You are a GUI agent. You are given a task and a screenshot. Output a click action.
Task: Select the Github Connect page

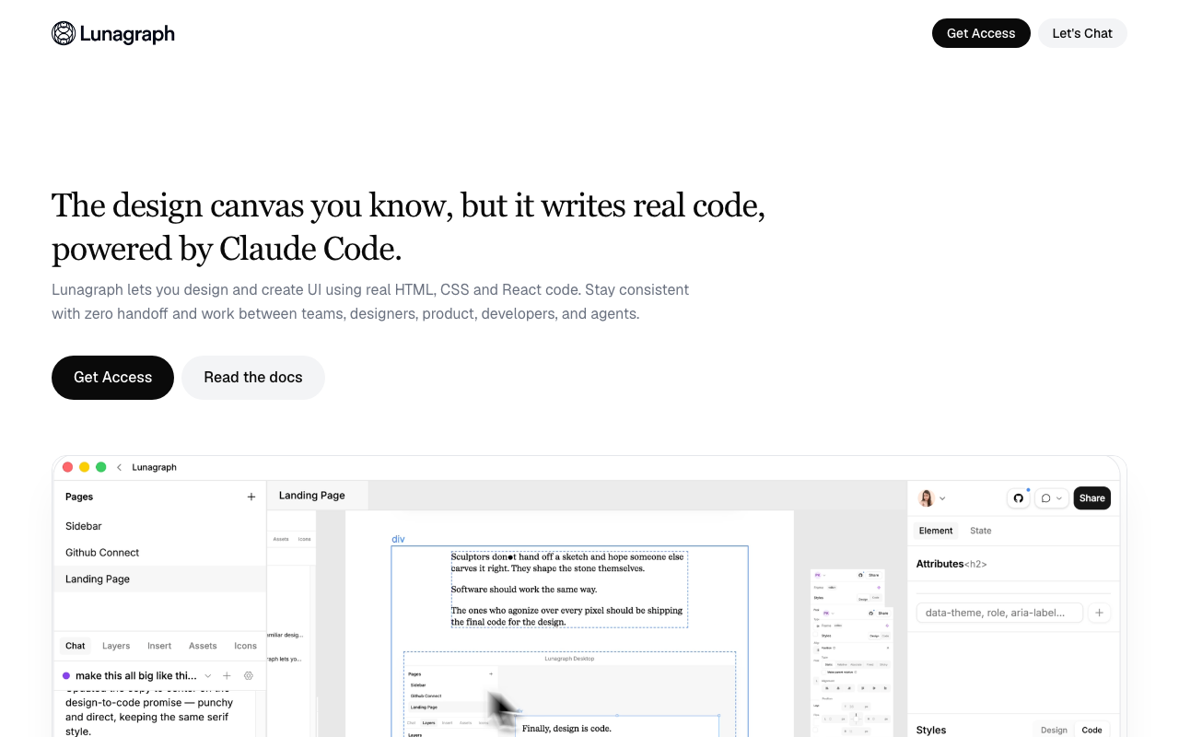click(160, 553)
